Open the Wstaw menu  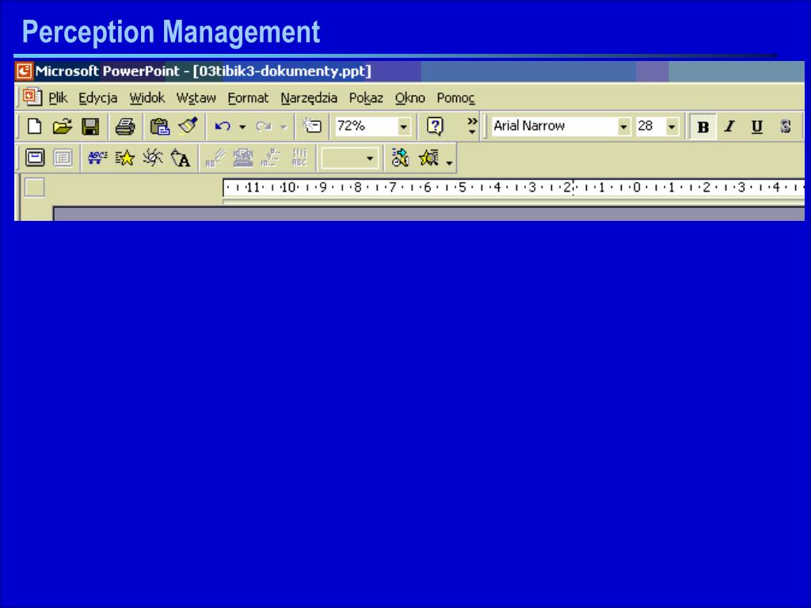tap(196, 97)
